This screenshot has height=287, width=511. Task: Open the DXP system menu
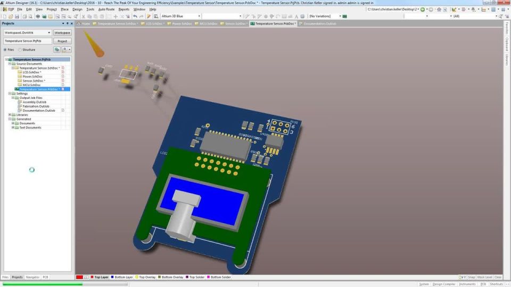tap(9, 10)
